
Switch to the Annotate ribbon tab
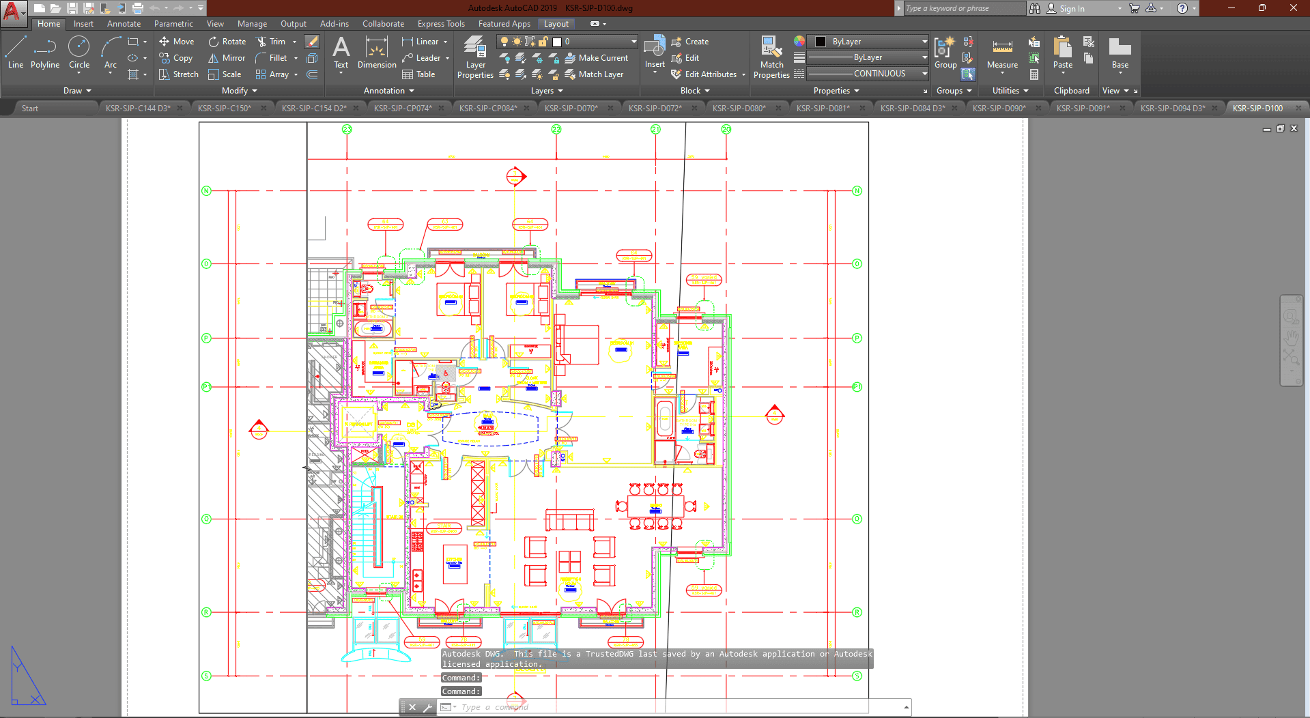(x=124, y=24)
